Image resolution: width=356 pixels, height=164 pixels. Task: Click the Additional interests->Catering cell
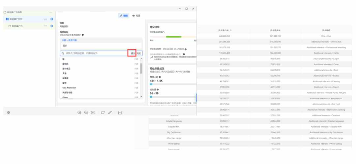(326, 81)
